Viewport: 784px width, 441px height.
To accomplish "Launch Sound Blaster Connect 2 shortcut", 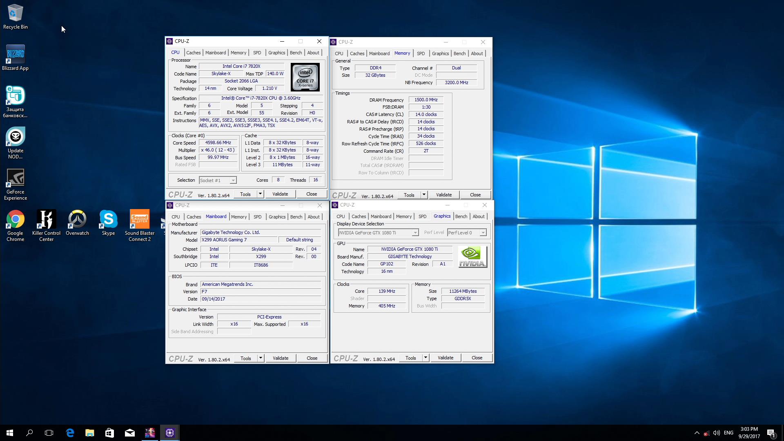I will pos(140,225).
